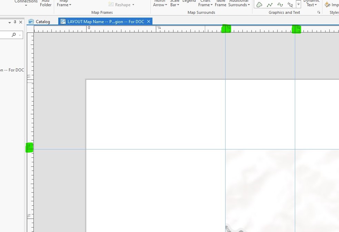The width and height of the screenshot is (339, 232).
Task: Open the Scale Bar dropdown
Action: pos(175,3)
